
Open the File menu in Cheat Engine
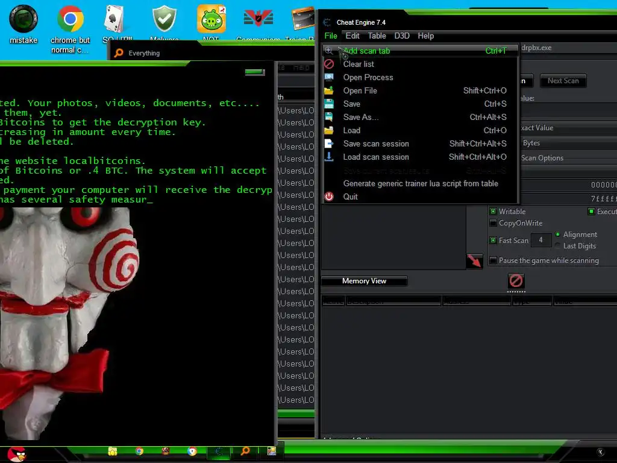point(331,36)
